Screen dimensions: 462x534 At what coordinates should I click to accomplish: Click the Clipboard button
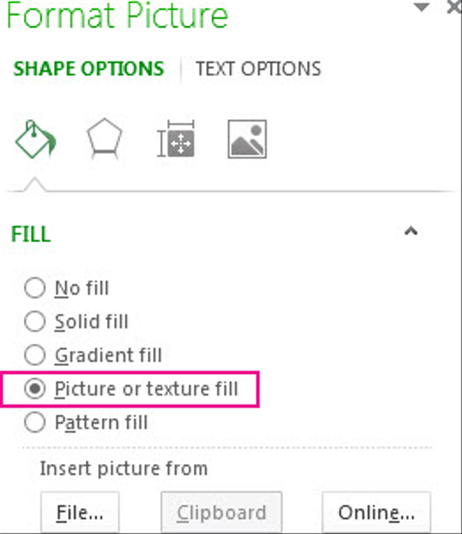click(x=222, y=512)
